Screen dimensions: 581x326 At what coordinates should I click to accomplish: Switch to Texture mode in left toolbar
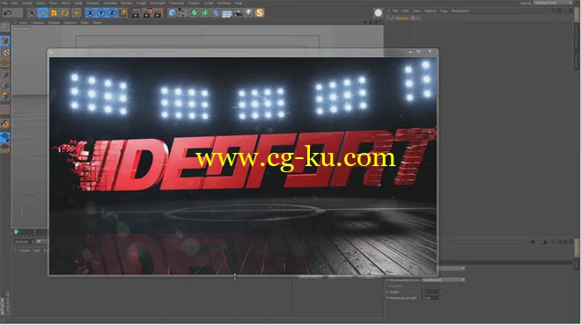click(x=4, y=52)
